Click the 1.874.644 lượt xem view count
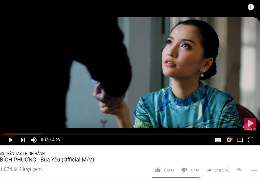The image size is (260, 180). (x=21, y=169)
